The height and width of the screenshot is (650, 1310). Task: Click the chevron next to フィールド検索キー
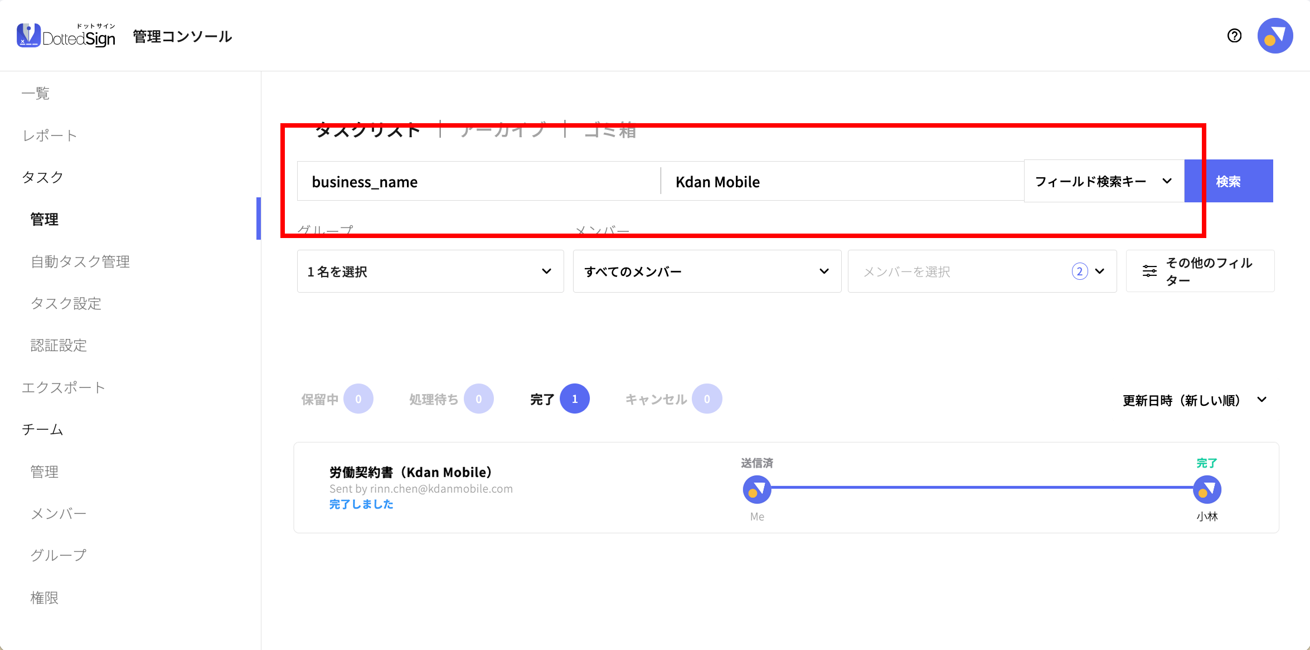pos(1167,181)
